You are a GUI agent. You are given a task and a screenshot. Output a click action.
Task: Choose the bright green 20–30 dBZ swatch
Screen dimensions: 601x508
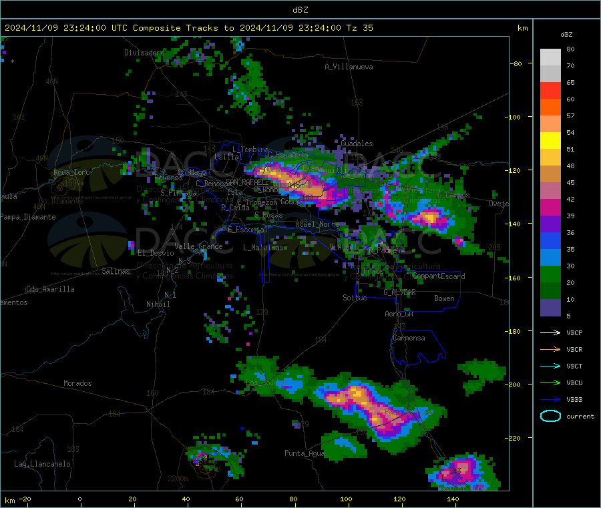click(x=550, y=274)
